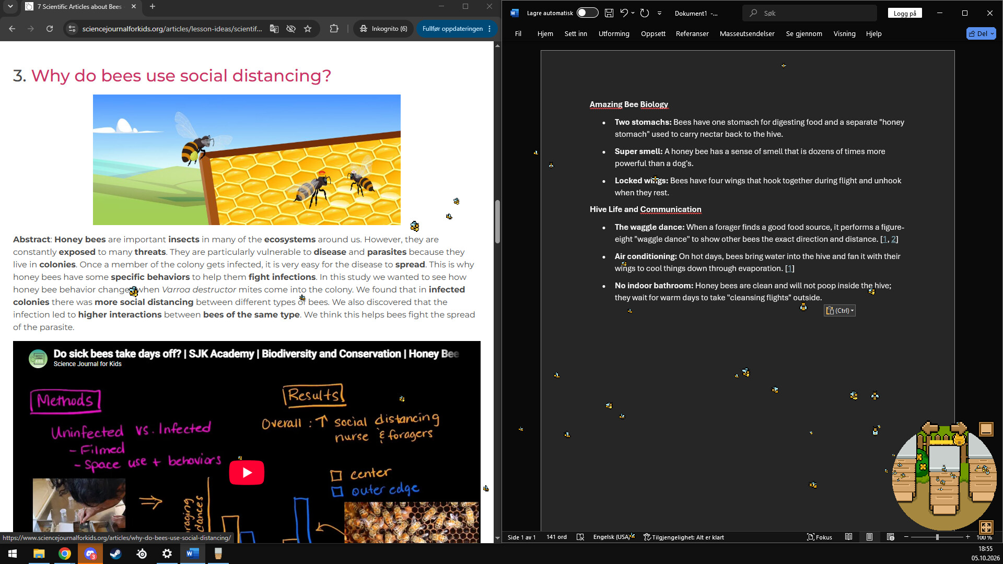Select the print layout view icon

pos(870,537)
